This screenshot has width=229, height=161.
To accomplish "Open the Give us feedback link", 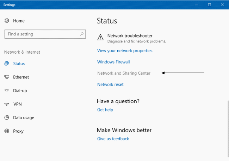I will point(113,139).
